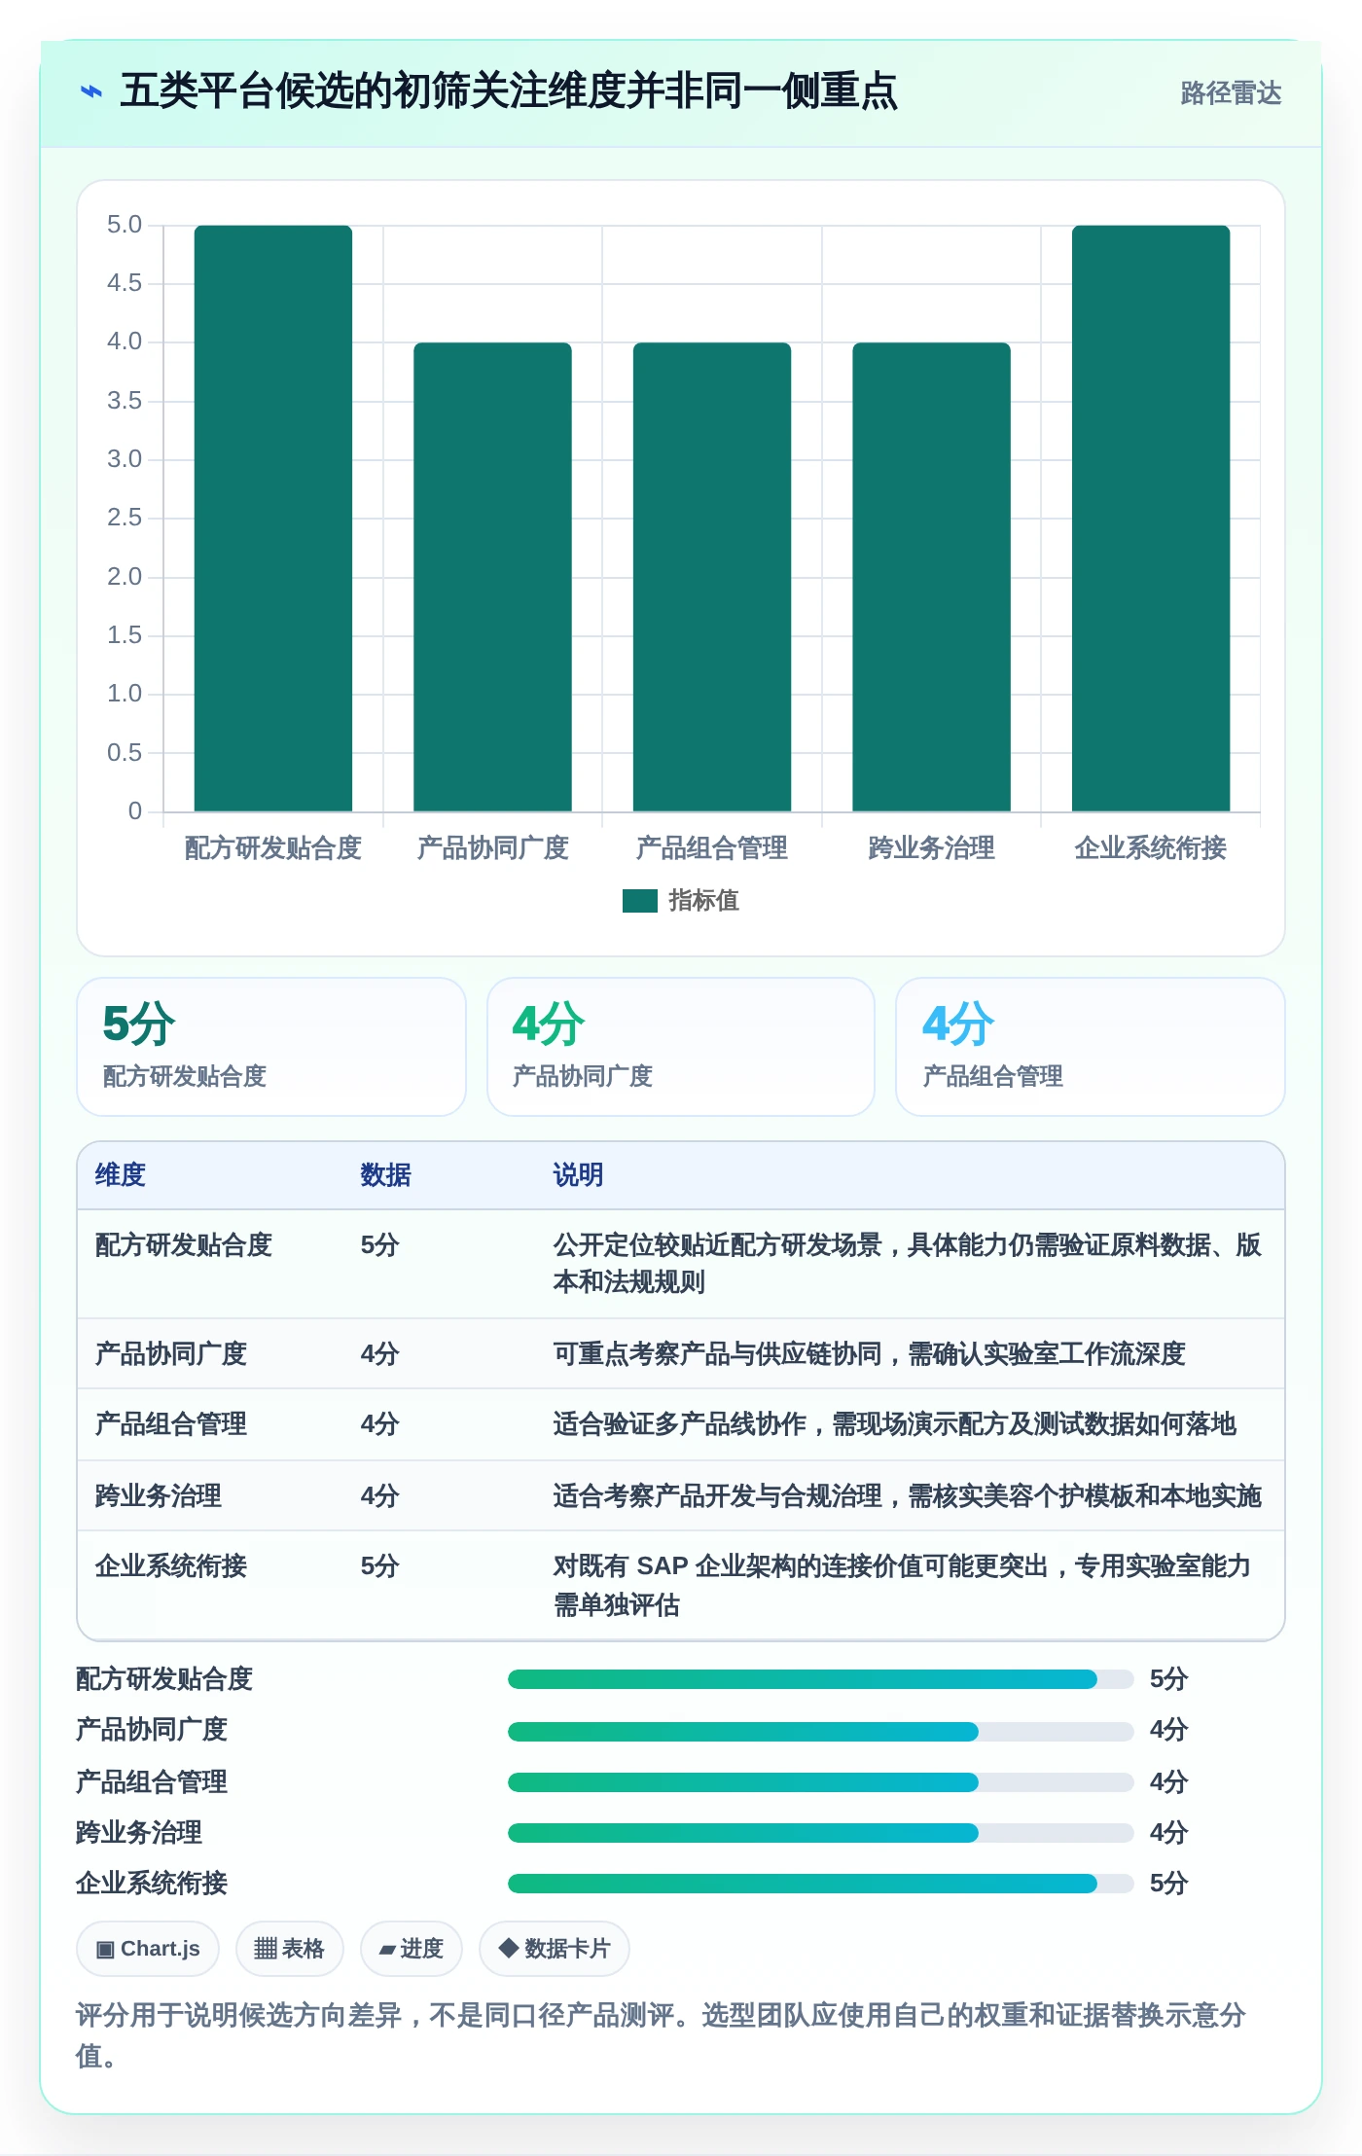Click the 企业系统衔接 x-axis label

(x=1151, y=848)
